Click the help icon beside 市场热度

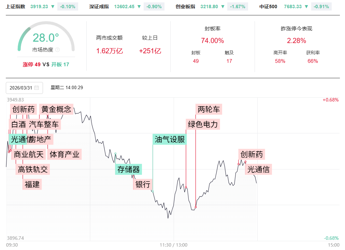(x=57, y=50)
